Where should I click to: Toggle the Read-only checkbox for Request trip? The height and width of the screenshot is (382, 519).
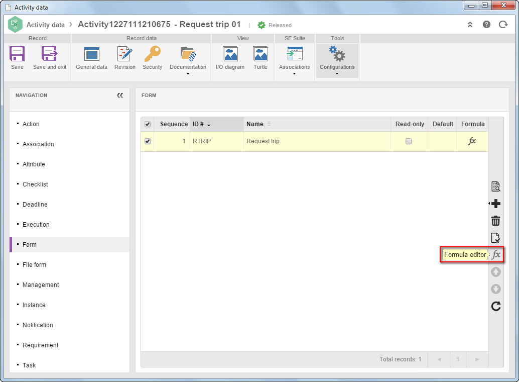(409, 141)
